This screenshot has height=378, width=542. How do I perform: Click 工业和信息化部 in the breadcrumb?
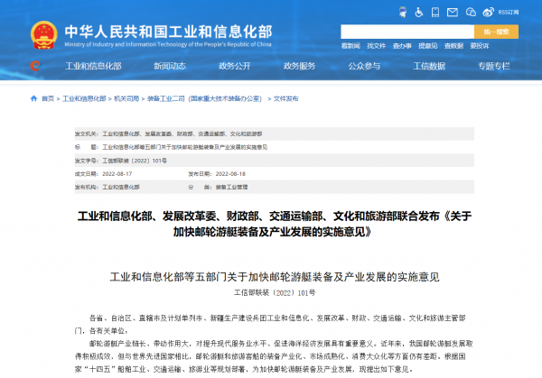[84, 98]
